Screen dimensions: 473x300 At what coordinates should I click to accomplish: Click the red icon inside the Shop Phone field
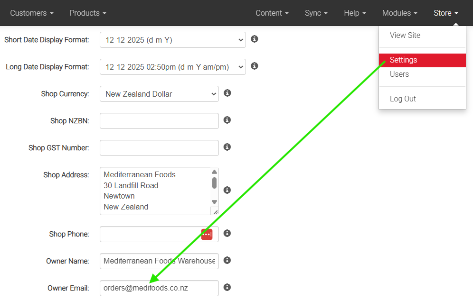(207, 234)
